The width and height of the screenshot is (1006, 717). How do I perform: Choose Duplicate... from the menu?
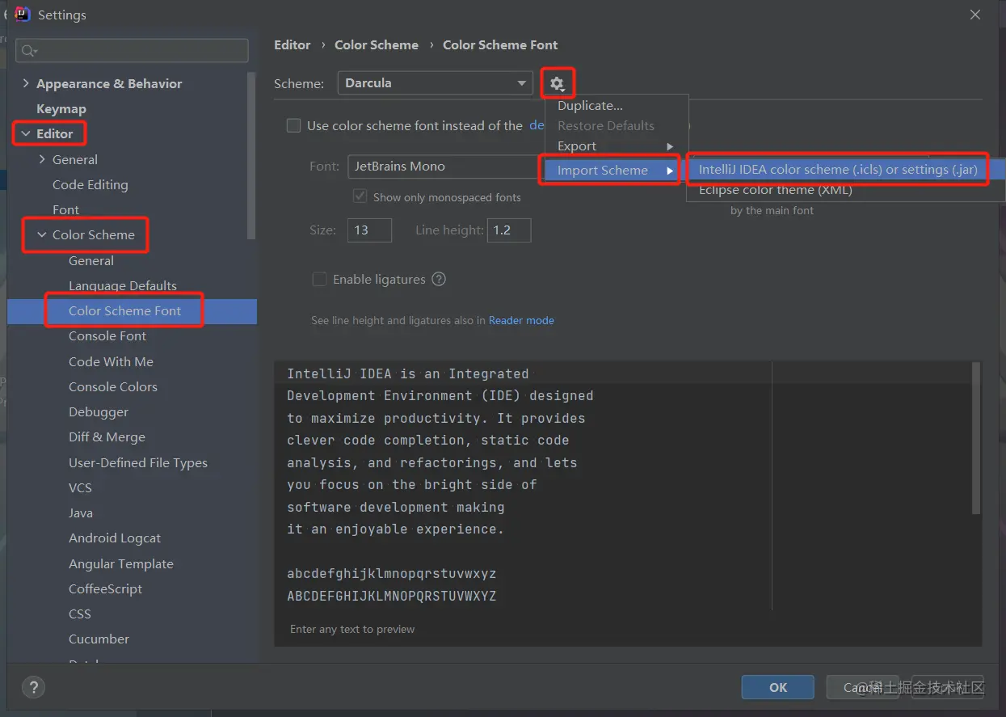coord(590,106)
